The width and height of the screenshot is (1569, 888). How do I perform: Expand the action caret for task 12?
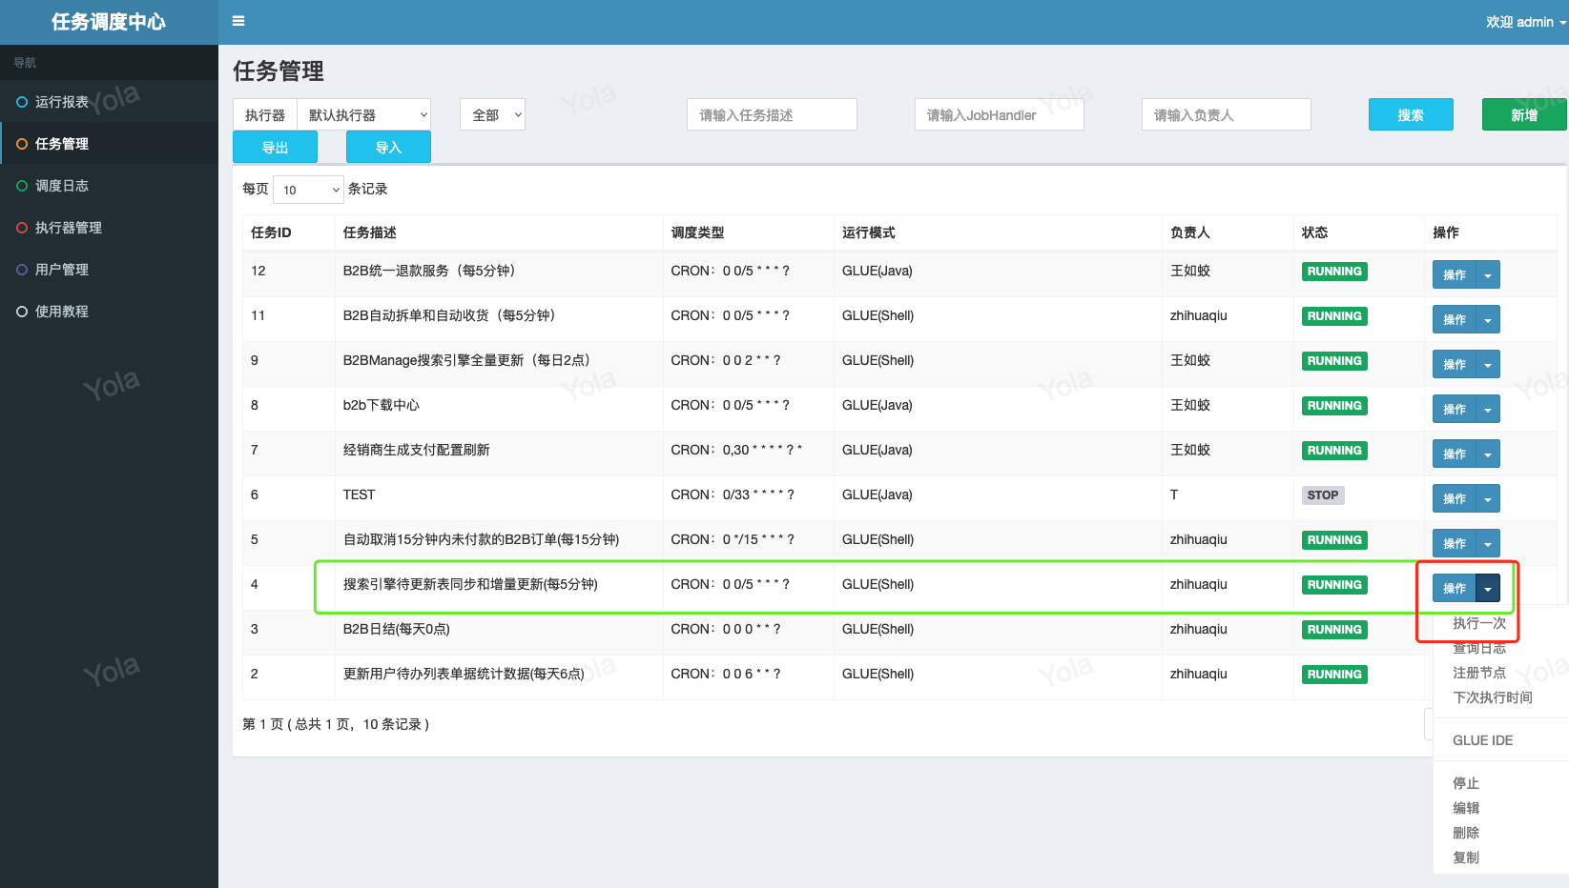1488,275
